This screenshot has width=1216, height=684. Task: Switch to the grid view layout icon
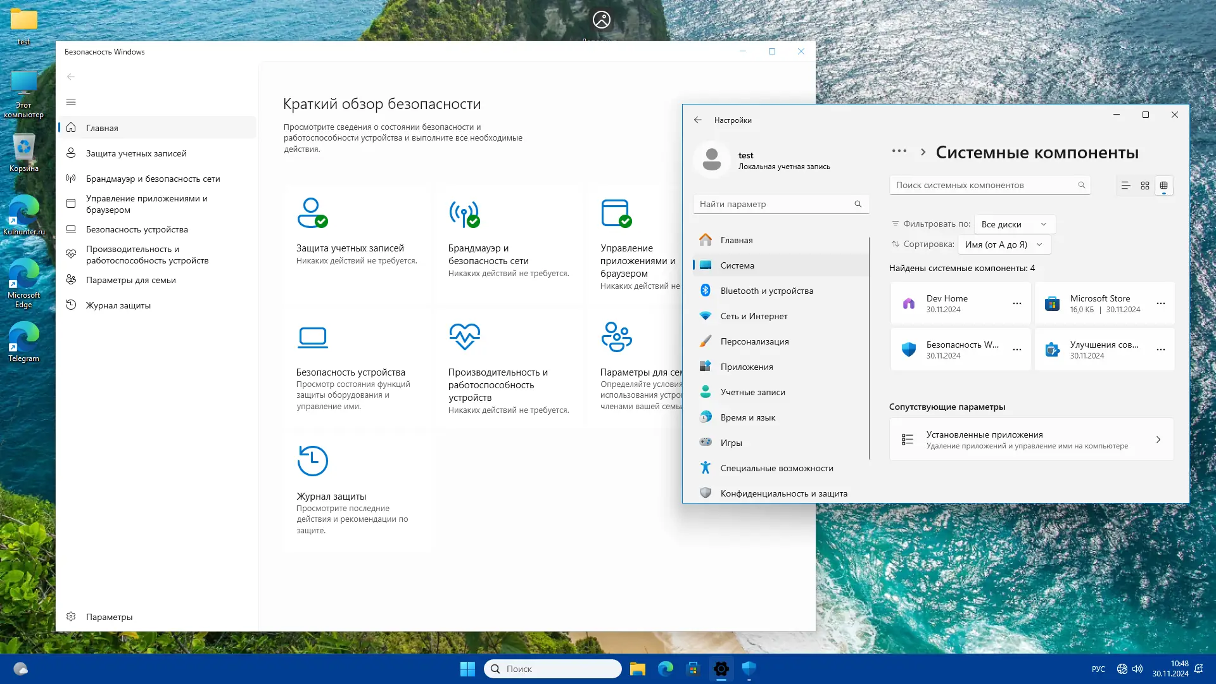[x=1145, y=186]
